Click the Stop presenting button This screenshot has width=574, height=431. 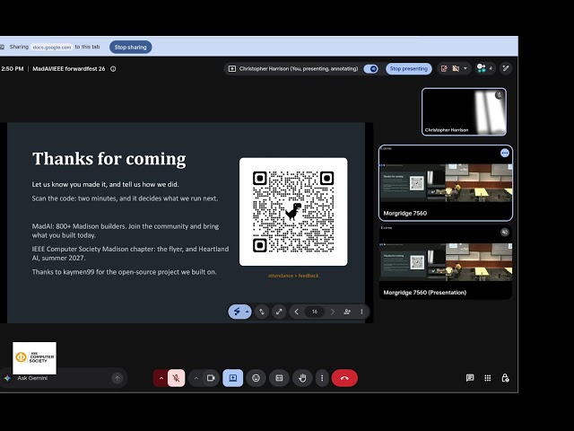(x=409, y=68)
